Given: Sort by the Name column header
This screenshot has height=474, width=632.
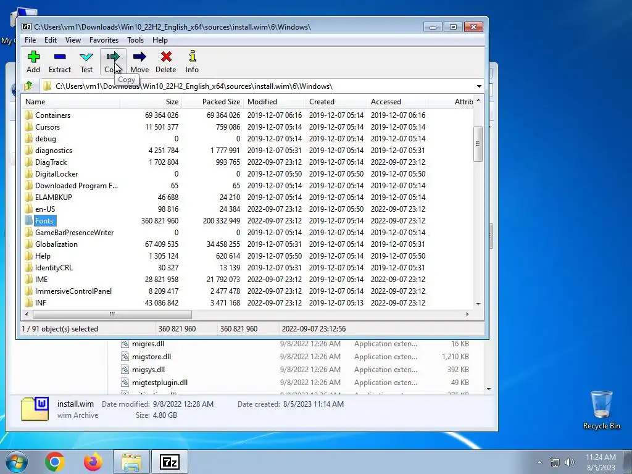Looking at the screenshot, I should (x=71, y=102).
